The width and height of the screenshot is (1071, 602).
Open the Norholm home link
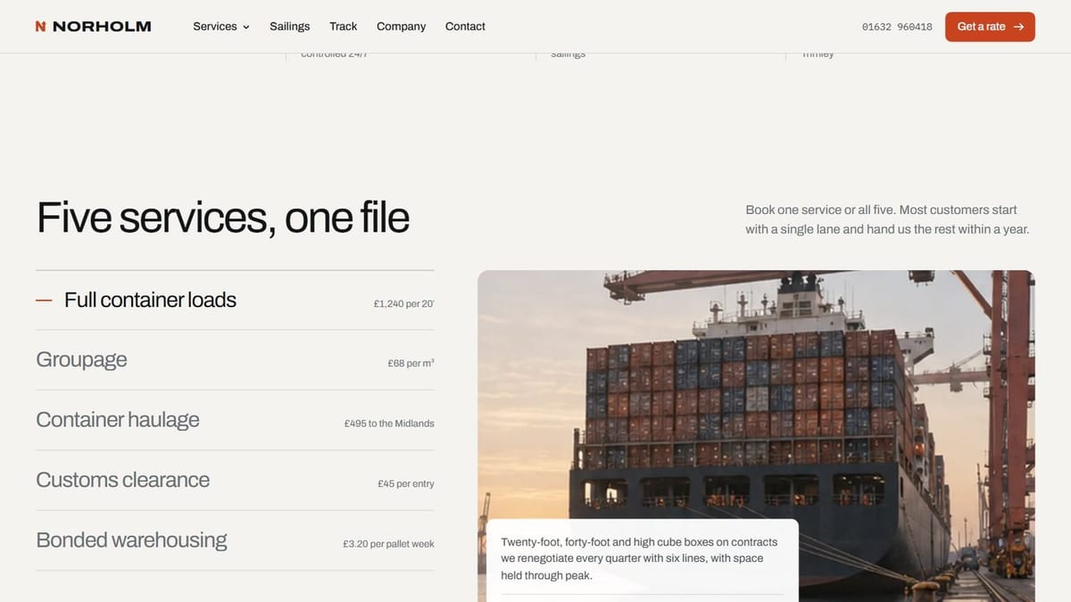coord(94,27)
